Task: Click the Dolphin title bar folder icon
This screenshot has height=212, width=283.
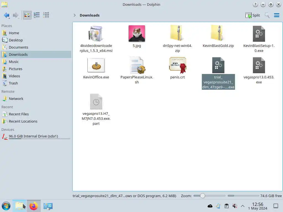Action: [x=4, y=4]
